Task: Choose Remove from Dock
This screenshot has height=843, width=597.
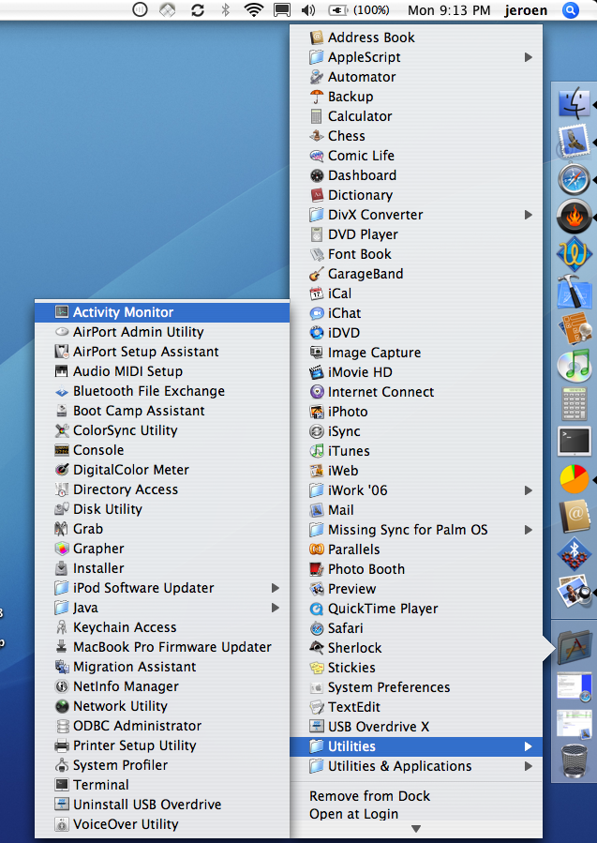Action: pos(416,796)
